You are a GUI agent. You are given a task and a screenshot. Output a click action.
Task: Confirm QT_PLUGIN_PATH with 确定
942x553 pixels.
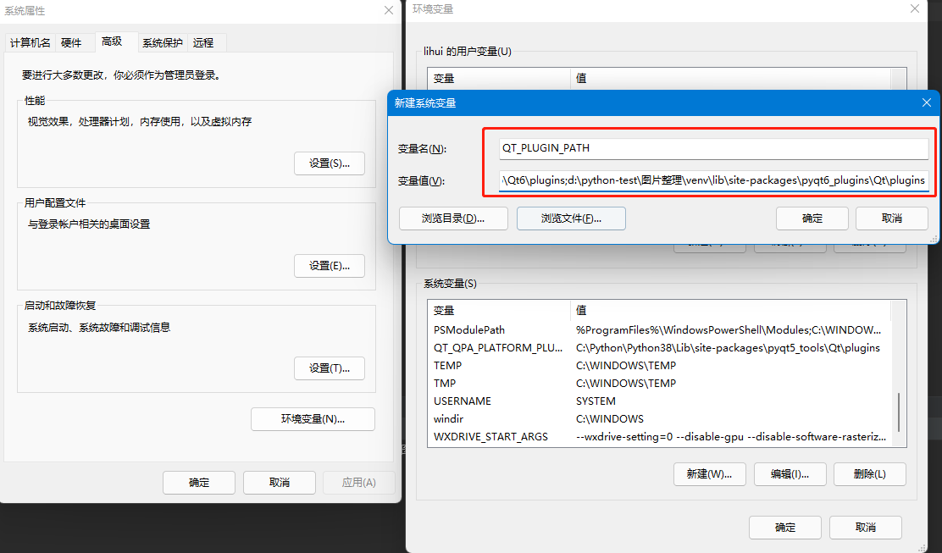tap(812, 218)
